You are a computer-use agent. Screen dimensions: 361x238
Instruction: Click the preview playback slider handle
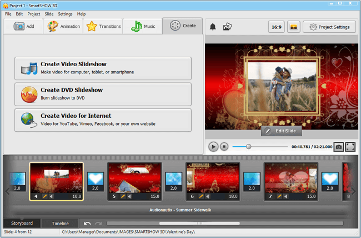coord(248,146)
